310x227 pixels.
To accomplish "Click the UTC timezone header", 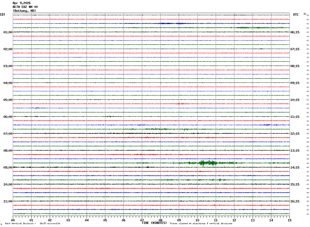I will [x=296, y=15].
